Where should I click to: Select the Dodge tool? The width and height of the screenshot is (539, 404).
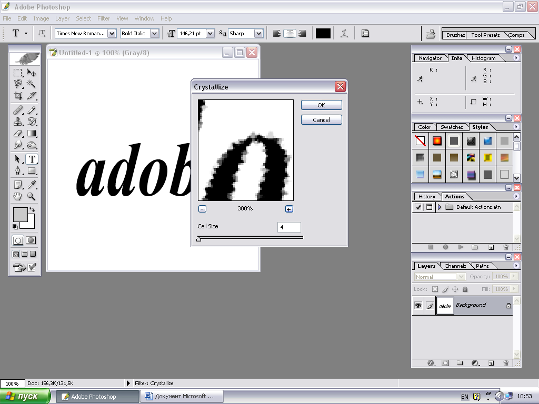tap(31, 145)
